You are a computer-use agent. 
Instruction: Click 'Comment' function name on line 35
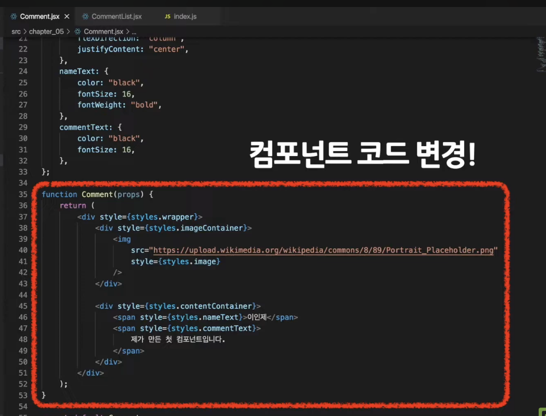(97, 194)
